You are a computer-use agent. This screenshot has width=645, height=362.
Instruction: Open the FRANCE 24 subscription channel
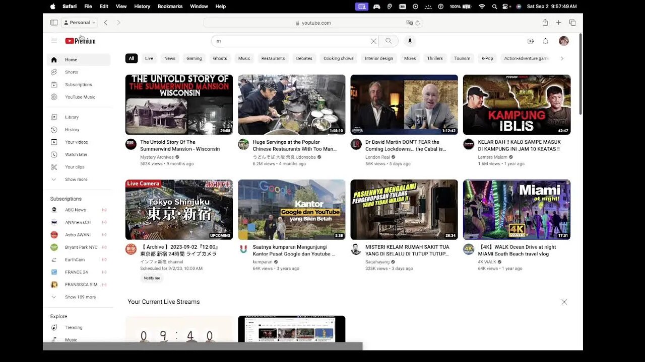tap(79, 272)
